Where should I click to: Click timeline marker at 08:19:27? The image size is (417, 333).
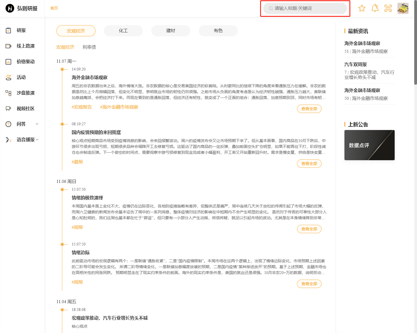(x=62, y=124)
